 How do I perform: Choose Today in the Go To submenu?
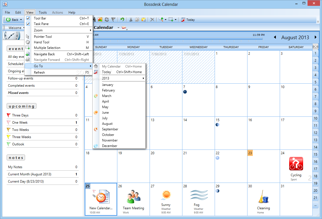(x=119, y=72)
